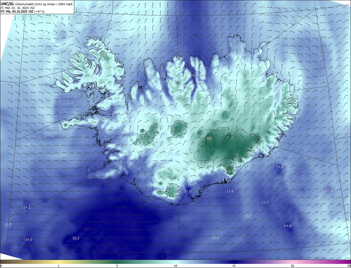Select the 16.3 precipitation value label
The width and height of the screenshot is (351, 268).
click(x=76, y=238)
